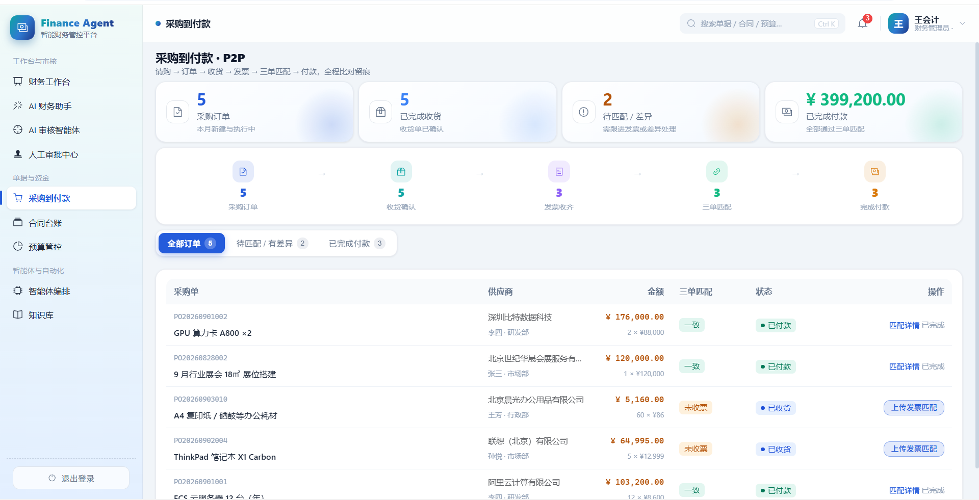Click 上传发票匹配 for ThinkPad order

pos(914,449)
